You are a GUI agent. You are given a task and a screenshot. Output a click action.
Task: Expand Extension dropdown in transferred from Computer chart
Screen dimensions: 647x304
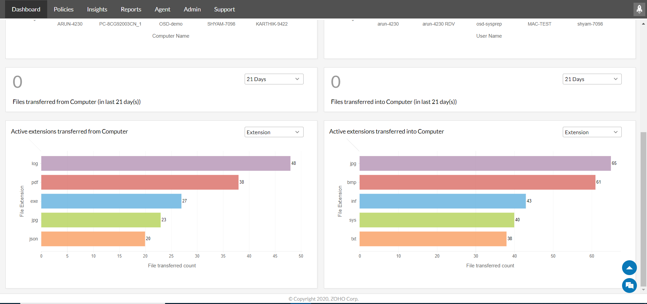coord(274,132)
